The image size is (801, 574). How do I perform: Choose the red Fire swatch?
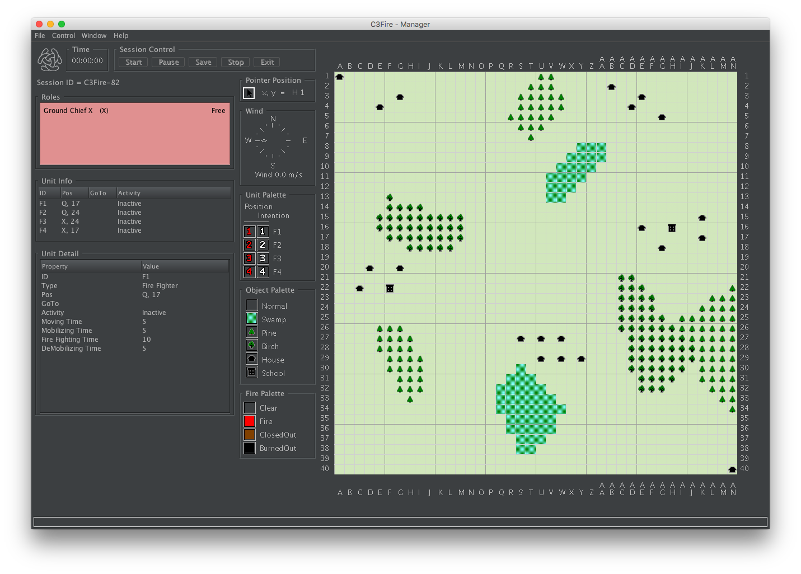250,421
